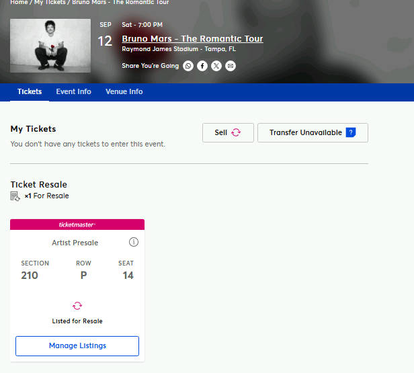This screenshot has height=373, width=414.
Task: Open My Tickets breadcrumb link
Action: click(x=50, y=3)
